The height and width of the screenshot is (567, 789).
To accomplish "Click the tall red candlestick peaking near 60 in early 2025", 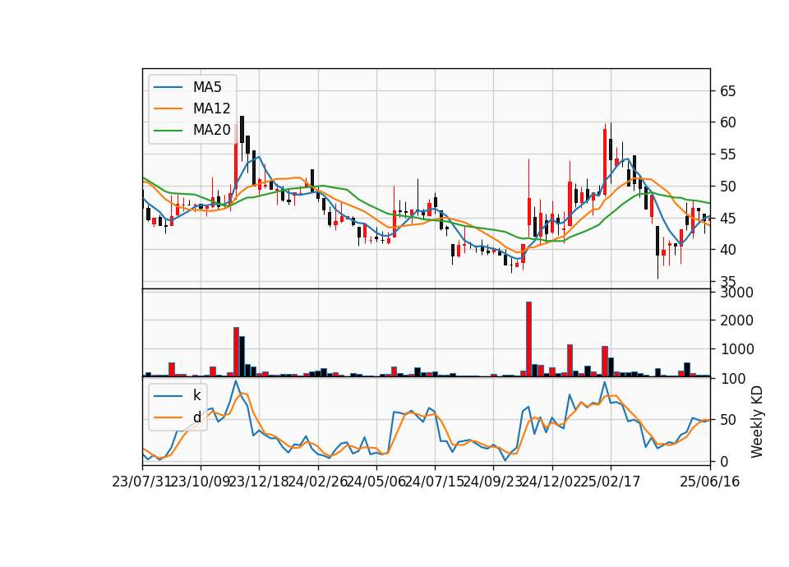I will point(605,162).
